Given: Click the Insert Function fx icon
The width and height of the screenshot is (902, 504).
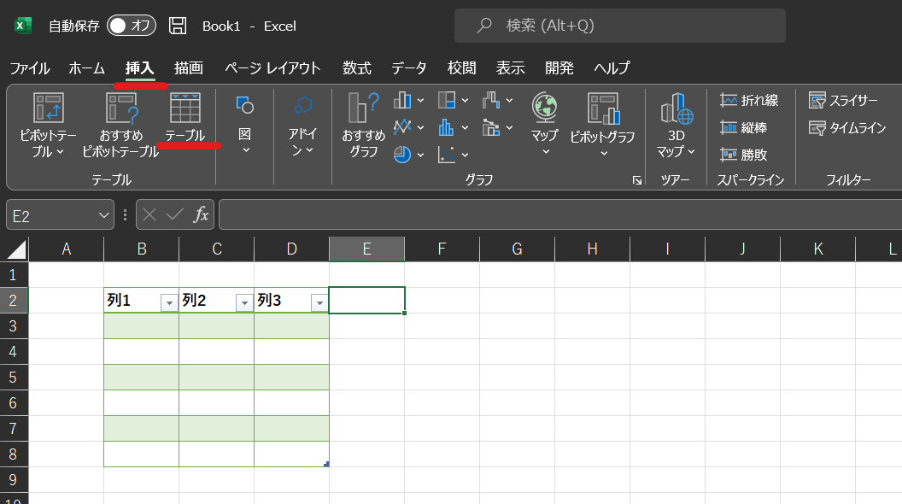Looking at the screenshot, I should pyautogui.click(x=201, y=215).
